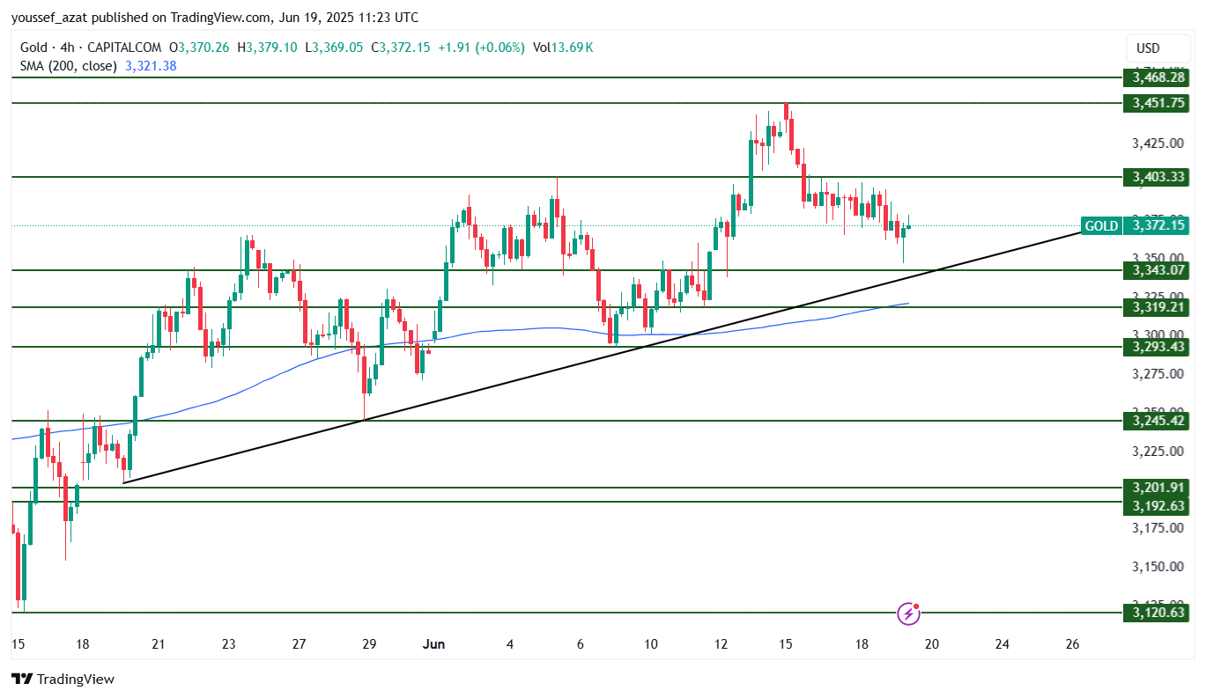Click the purple lightning event icon
The width and height of the screenshot is (1206, 698).
click(908, 614)
